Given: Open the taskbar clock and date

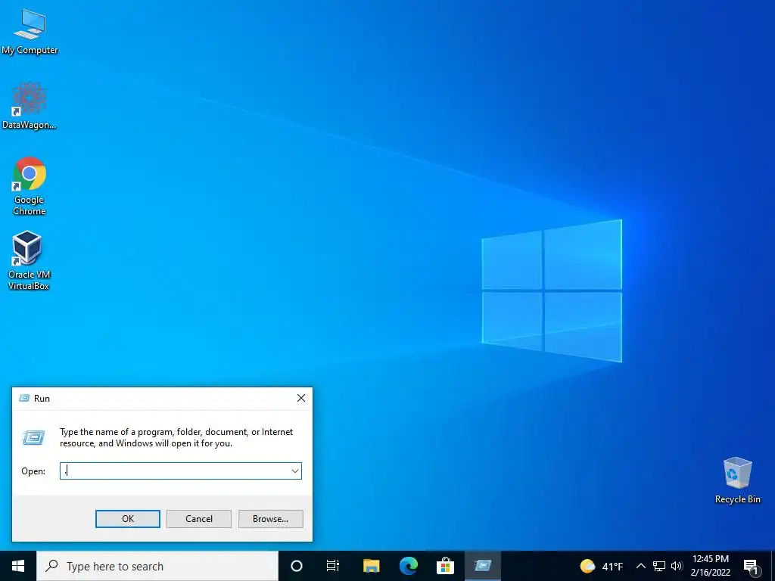Looking at the screenshot, I should [710, 566].
